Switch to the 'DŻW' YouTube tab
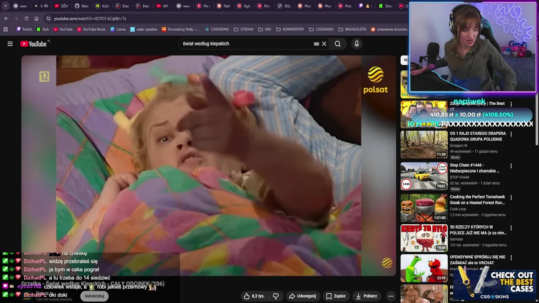This screenshot has width=539, height=303. point(61,6)
